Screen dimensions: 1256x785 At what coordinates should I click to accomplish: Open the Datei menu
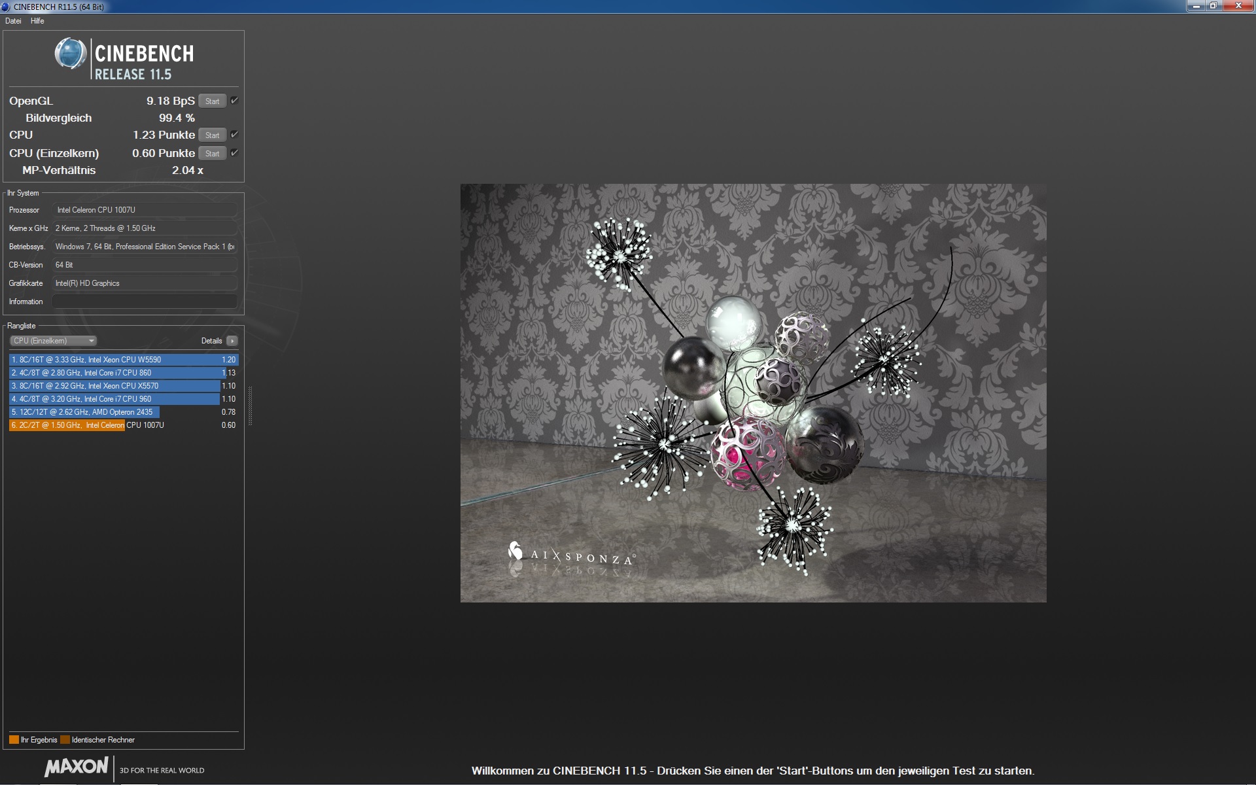point(13,21)
